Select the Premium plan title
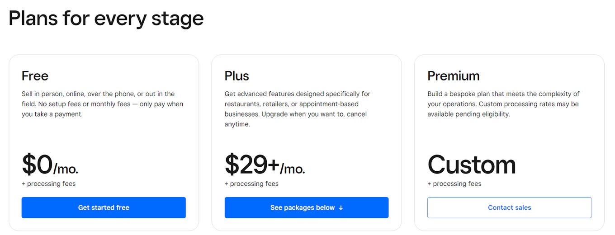 pos(453,76)
